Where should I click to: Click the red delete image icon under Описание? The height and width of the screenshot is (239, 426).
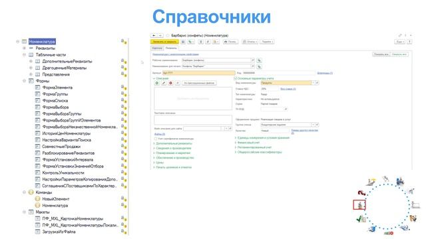click(x=170, y=83)
